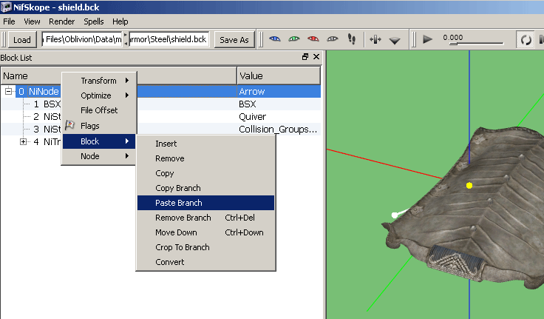Choose Remove Branch from submenu

point(205,218)
